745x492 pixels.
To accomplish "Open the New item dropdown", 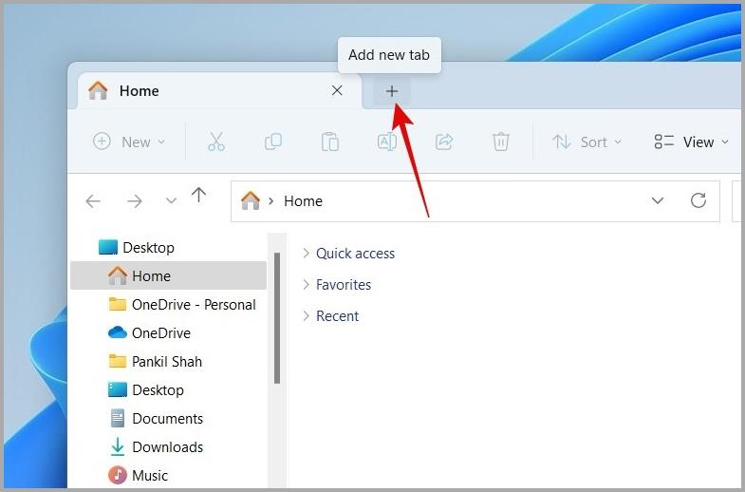I will (129, 142).
